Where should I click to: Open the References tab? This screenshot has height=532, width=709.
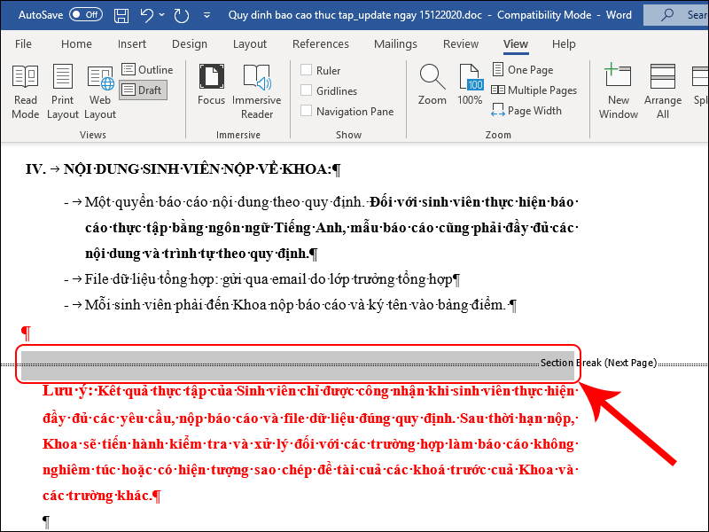pos(320,43)
